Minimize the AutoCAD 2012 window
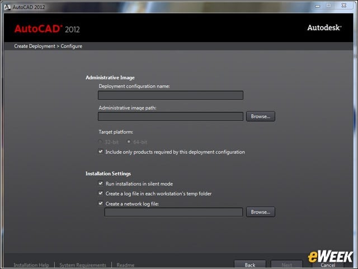This screenshot has width=358, height=269. point(318,6)
